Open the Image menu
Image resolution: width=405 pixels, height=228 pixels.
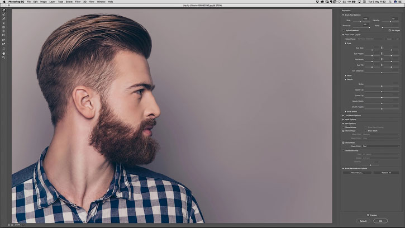(x=44, y=2)
